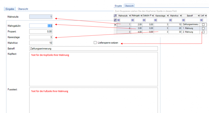The image size is (209, 113).
Task: Click the Mahngebühr input field
Action: [x=41, y=26]
